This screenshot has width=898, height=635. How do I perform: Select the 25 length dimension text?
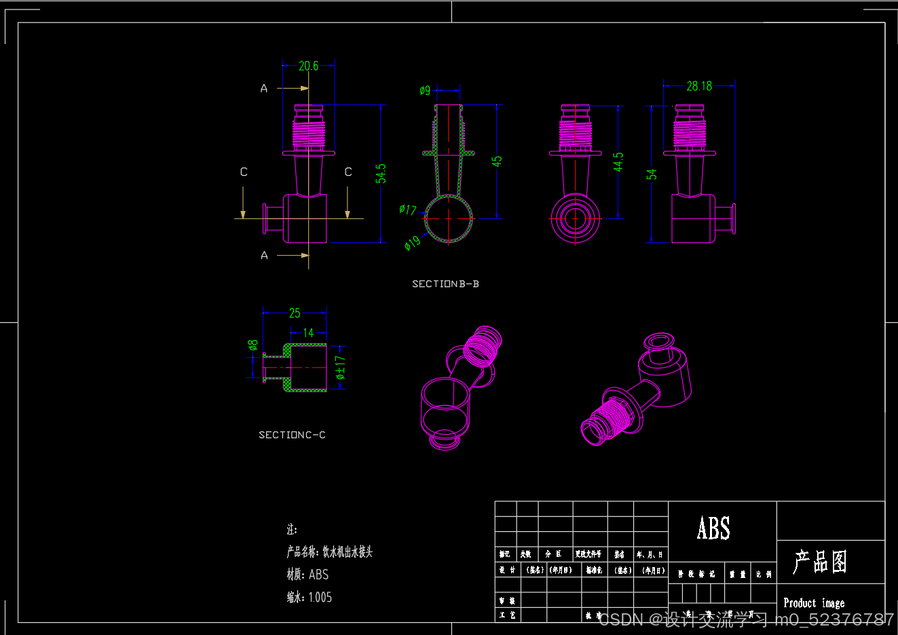[295, 313]
